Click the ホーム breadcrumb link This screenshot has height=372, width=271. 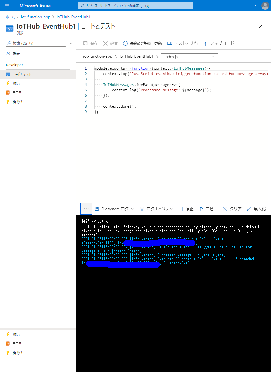click(x=10, y=17)
